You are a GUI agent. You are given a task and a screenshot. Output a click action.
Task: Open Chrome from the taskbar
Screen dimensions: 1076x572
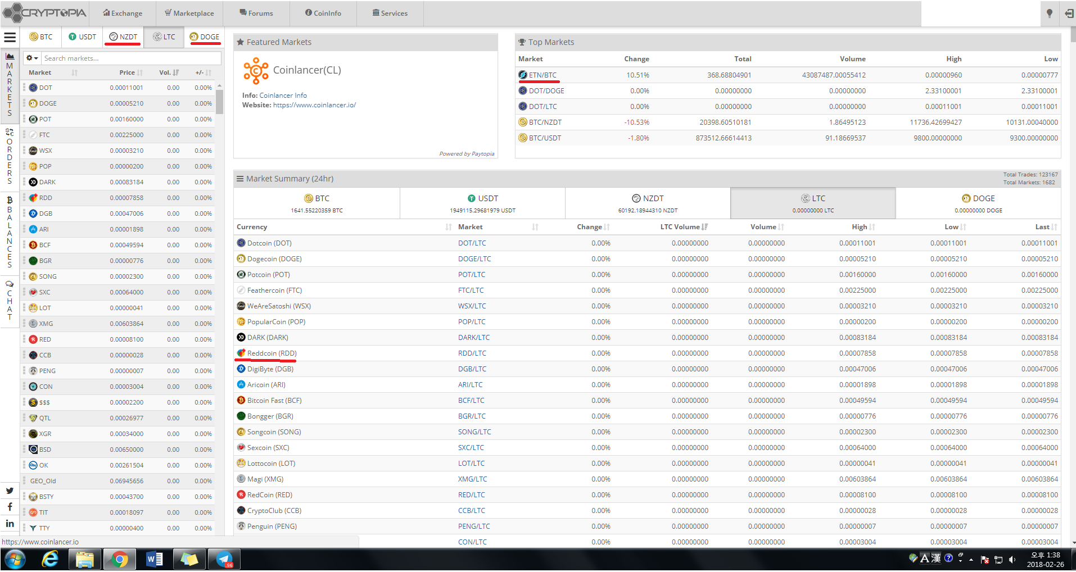coord(119,559)
